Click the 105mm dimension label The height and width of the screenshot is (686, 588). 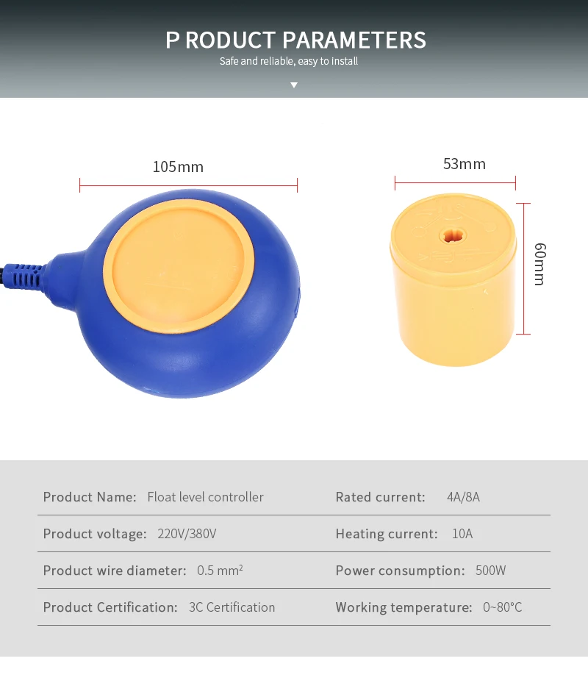click(x=178, y=167)
